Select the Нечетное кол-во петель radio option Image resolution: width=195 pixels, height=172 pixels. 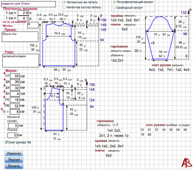click(65, 6)
